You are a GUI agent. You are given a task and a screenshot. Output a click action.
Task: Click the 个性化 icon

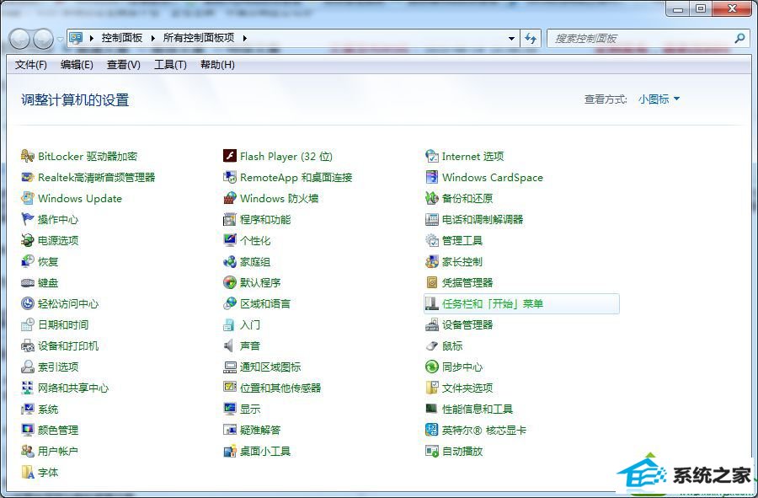[230, 240]
